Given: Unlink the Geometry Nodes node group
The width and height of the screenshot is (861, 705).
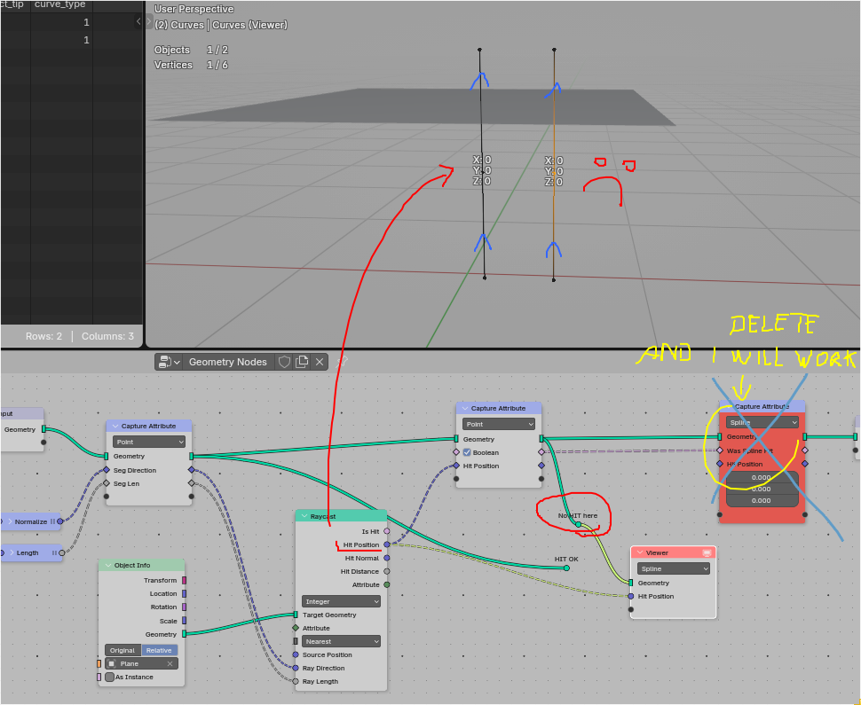Looking at the screenshot, I should (x=320, y=362).
